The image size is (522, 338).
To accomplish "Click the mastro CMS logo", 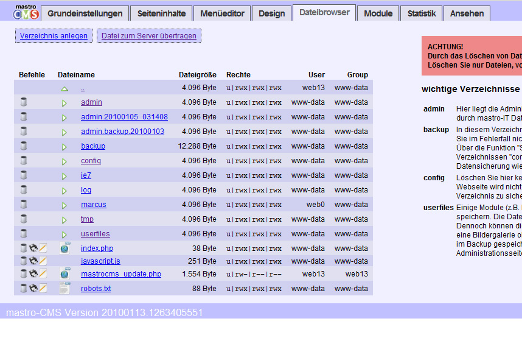I will [26, 12].
